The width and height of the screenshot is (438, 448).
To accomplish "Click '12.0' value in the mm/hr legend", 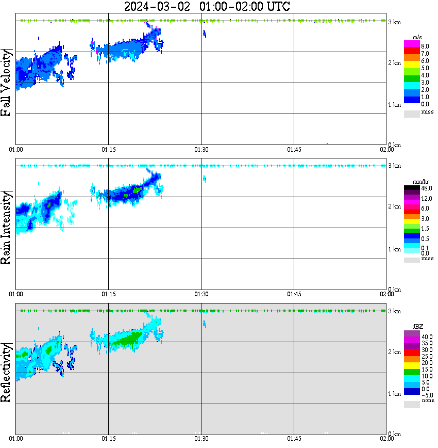I will (427, 198).
